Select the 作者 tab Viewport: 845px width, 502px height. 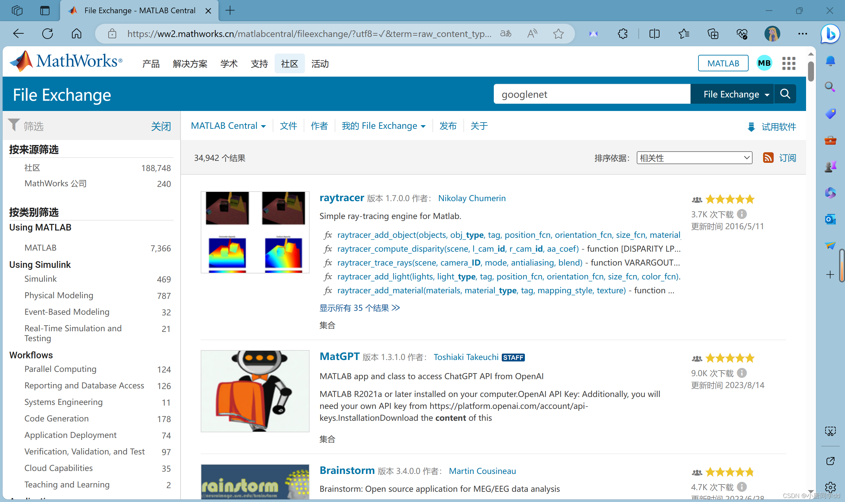tap(319, 126)
